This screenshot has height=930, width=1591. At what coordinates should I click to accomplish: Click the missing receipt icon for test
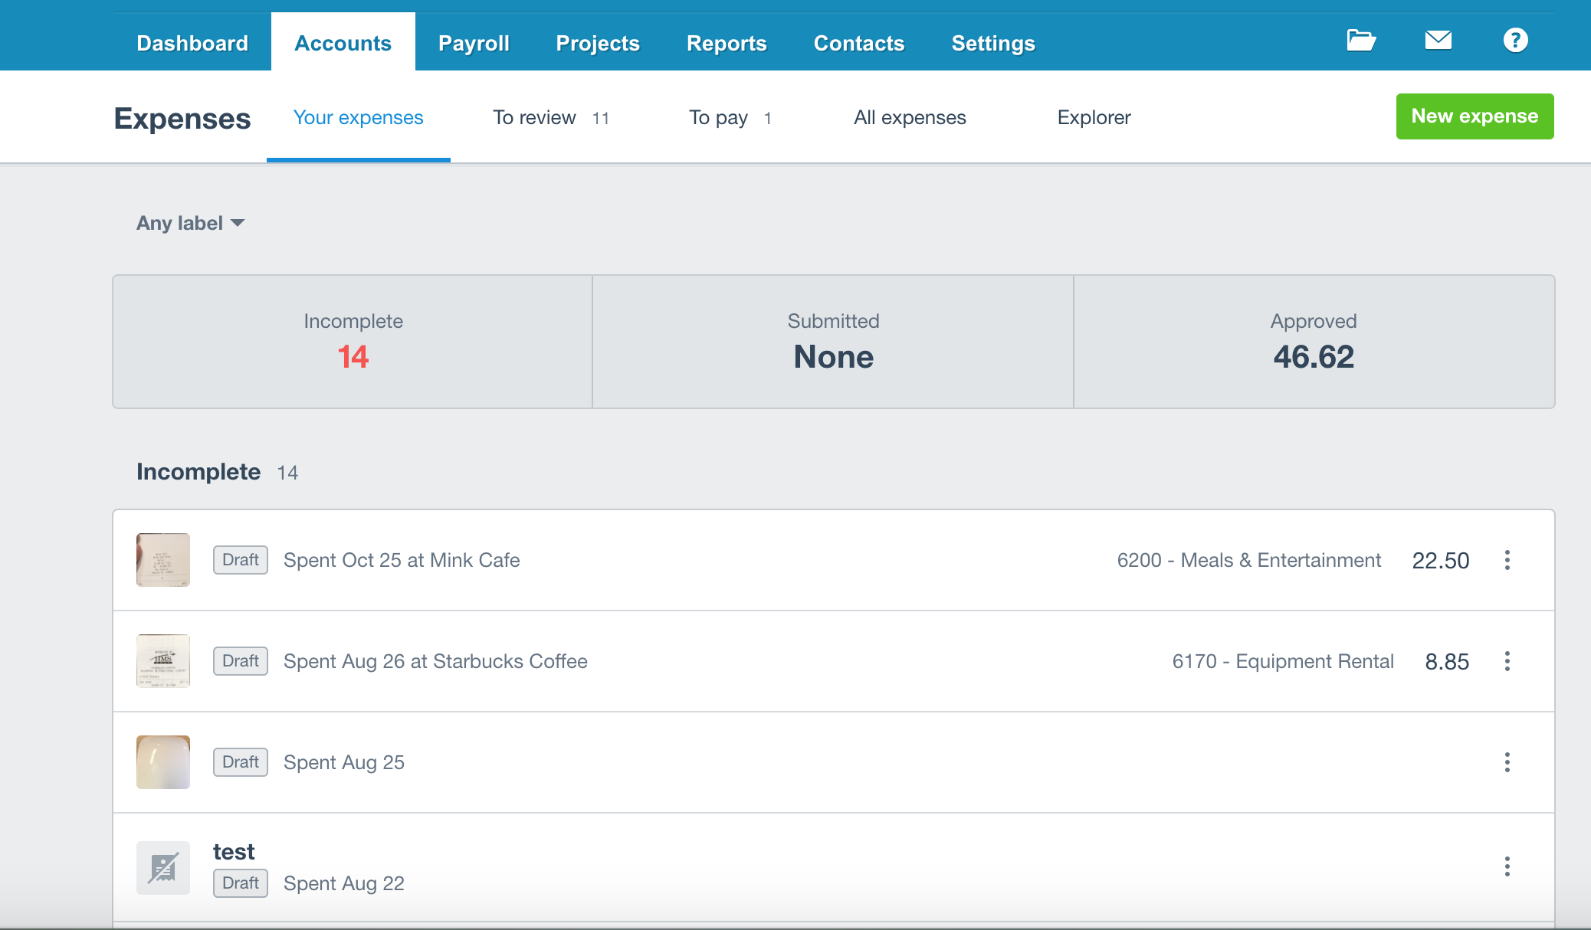pyautogui.click(x=163, y=868)
